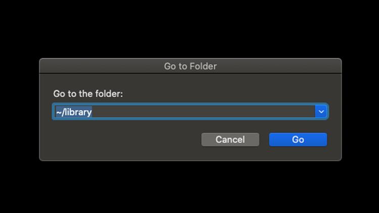Viewport: 379px width, 213px height.
Task: Click the highlighted ~/library text
Action: 74,112
